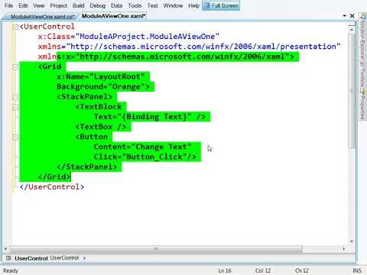Click the editor split bar above scrollbar
This screenshot has height=275, width=367.
[352, 24]
